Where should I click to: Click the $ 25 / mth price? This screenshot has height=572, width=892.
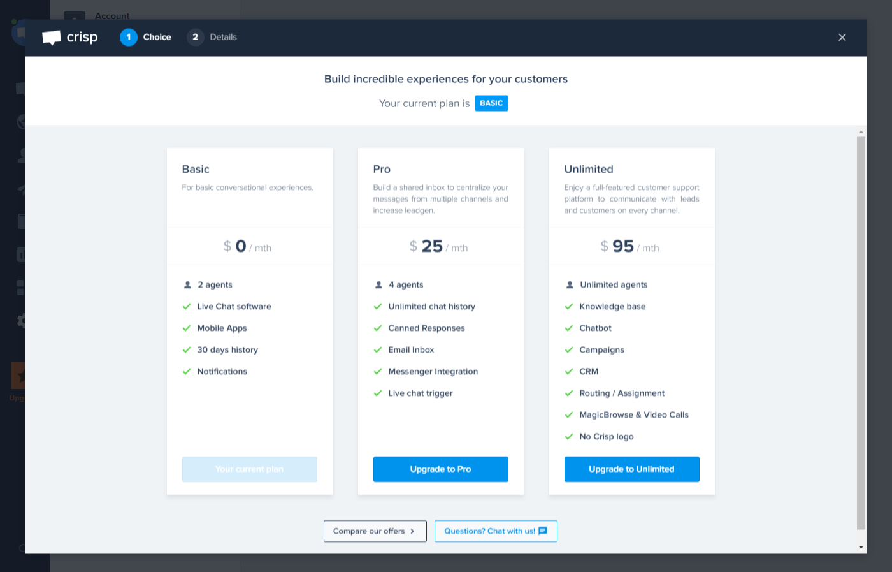pyautogui.click(x=438, y=247)
